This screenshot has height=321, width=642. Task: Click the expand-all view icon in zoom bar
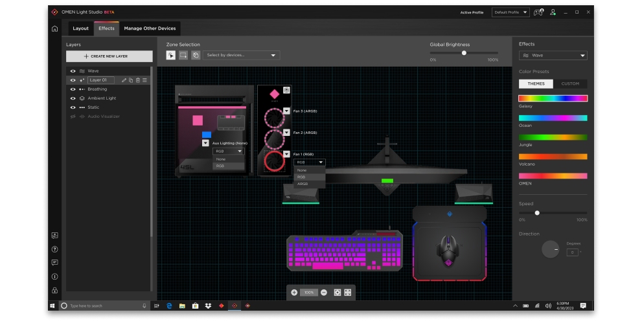click(348, 293)
